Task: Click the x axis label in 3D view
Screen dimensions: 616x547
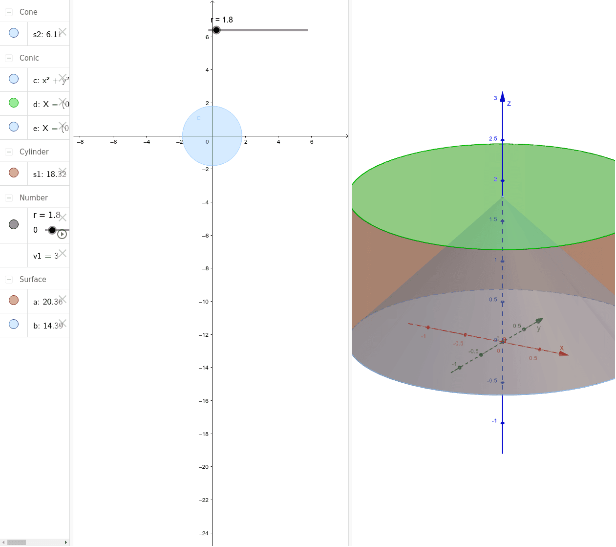Action: point(562,348)
